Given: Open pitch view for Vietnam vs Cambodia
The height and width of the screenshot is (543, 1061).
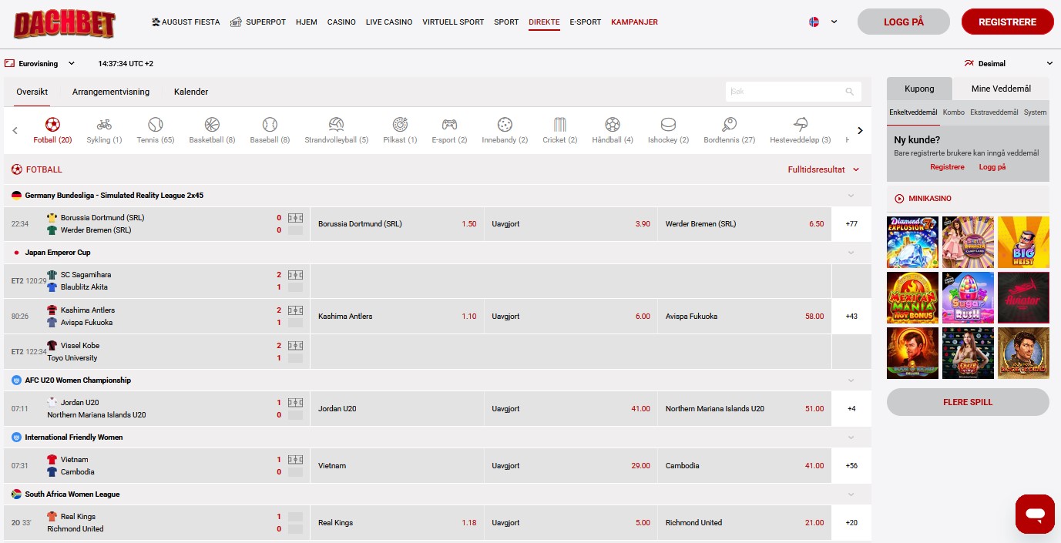Looking at the screenshot, I should (295, 460).
